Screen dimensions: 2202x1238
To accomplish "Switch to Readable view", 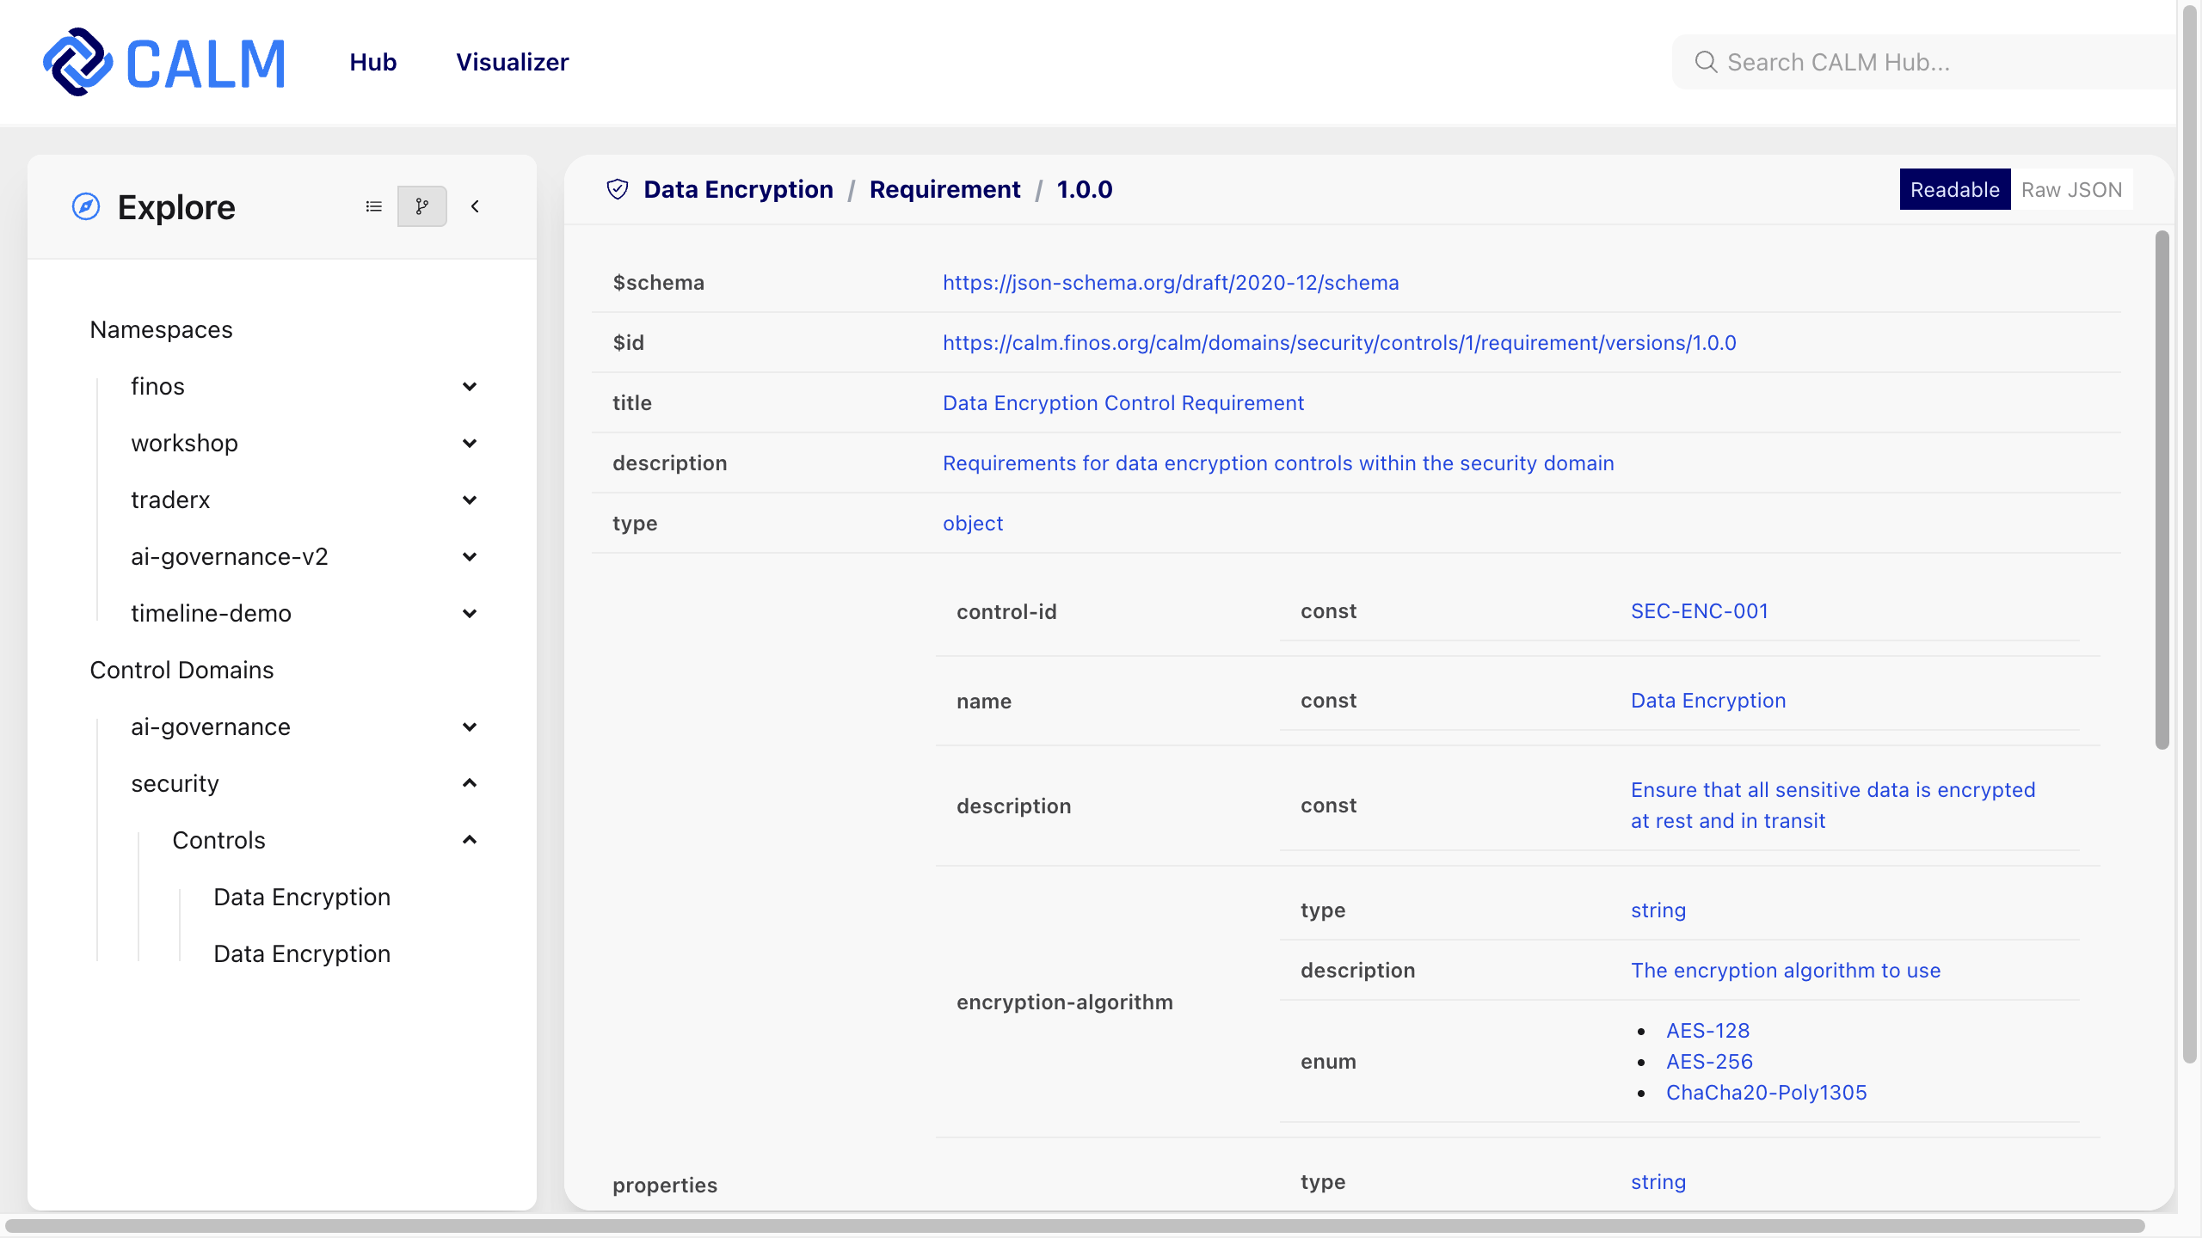I will (1955, 189).
